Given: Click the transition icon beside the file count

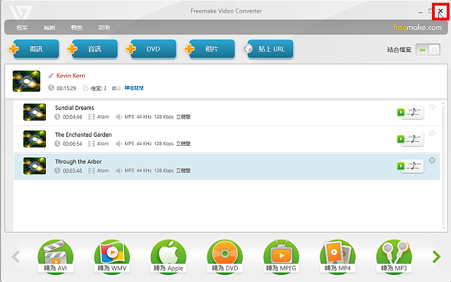Looking at the screenshot, I should [116, 88].
